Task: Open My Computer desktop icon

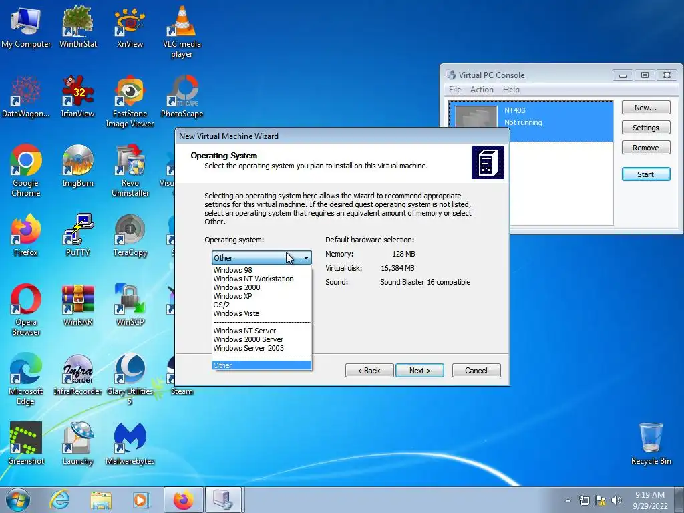Action: click(x=26, y=27)
